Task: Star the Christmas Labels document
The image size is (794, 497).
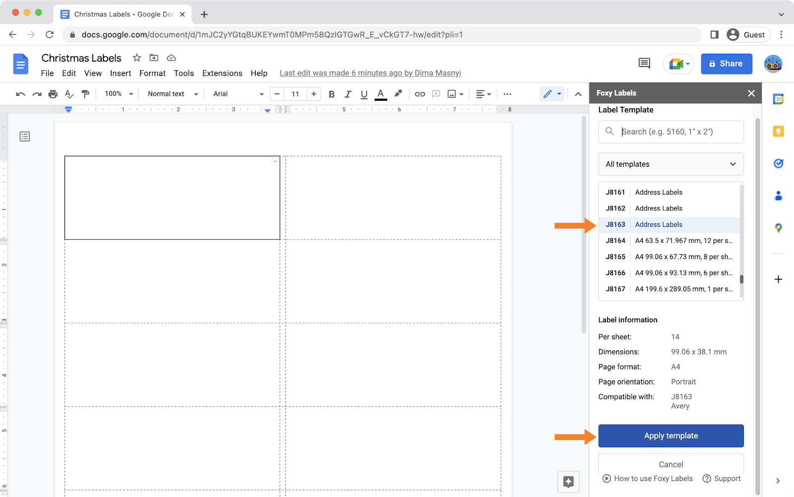Action: (x=136, y=58)
